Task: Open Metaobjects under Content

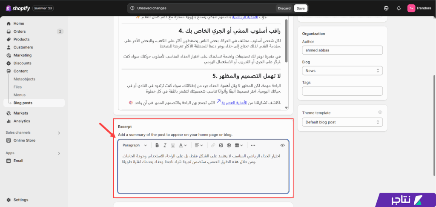Action: tap(24, 79)
